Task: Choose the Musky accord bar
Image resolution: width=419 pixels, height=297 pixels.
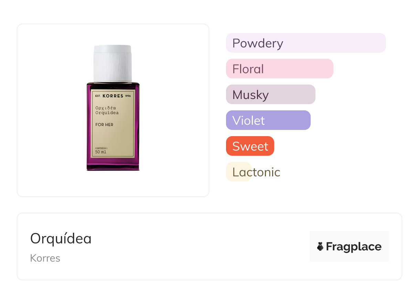Action: tap(271, 95)
